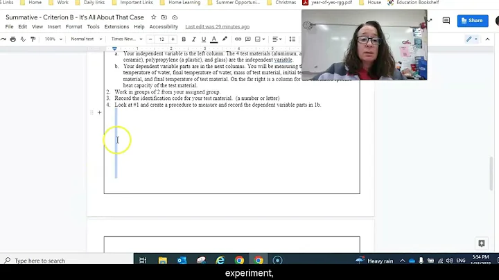499x280 pixels.
Task: Open File Explorer from the taskbar
Action: [163, 261]
